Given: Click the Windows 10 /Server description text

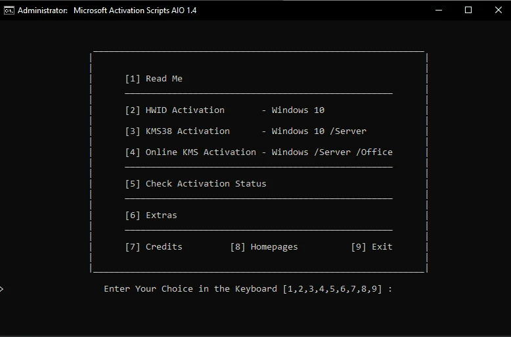Looking at the screenshot, I should point(319,131).
